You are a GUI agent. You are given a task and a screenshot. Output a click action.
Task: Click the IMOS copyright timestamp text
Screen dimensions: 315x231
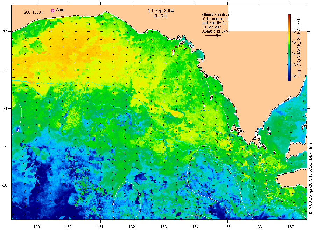click(x=310, y=178)
